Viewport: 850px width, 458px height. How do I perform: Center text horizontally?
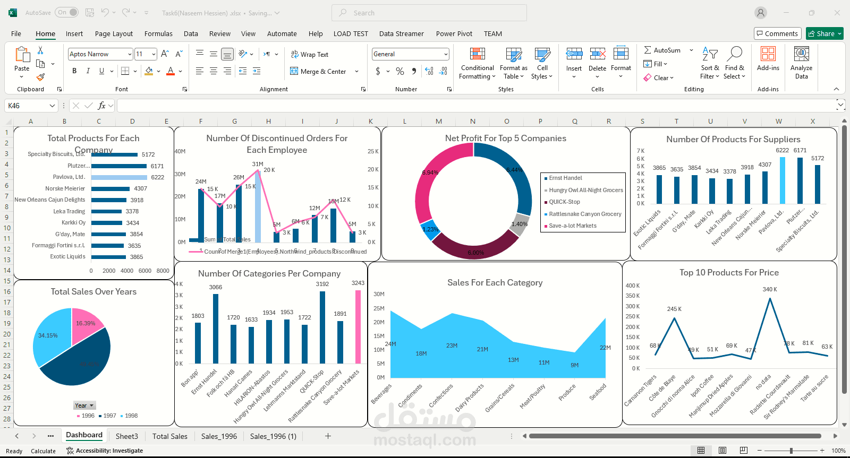coord(214,71)
